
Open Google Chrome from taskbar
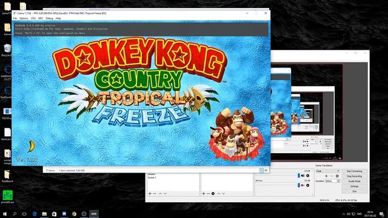pos(74,214)
